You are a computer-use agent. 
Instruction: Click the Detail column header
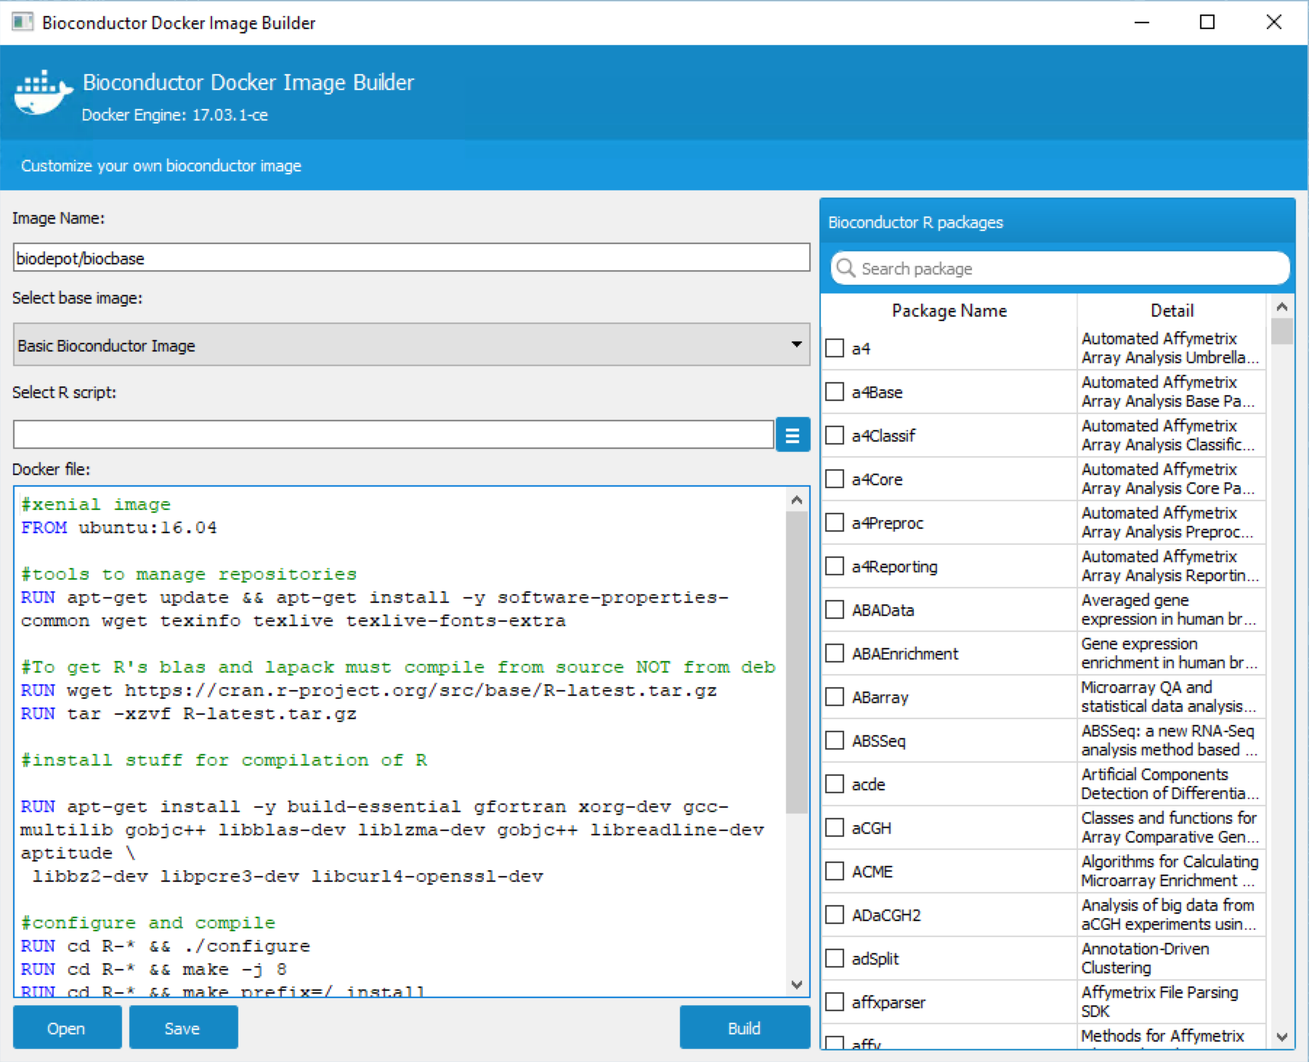click(1172, 310)
